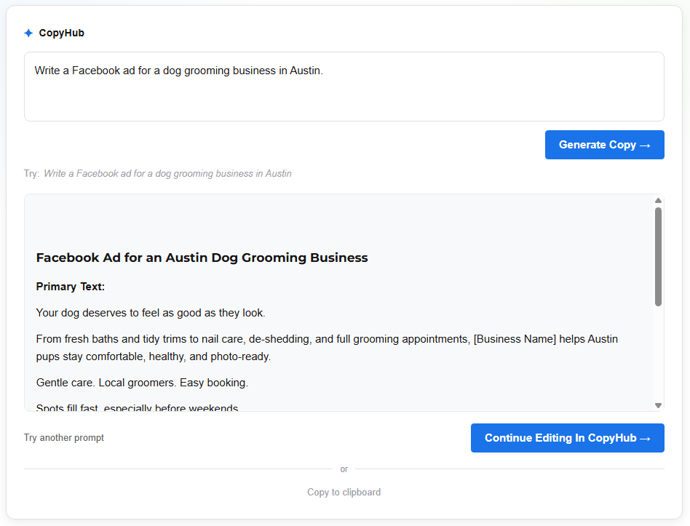Use the suggested Facebook ad example prompt
690x526 pixels.
(167, 174)
